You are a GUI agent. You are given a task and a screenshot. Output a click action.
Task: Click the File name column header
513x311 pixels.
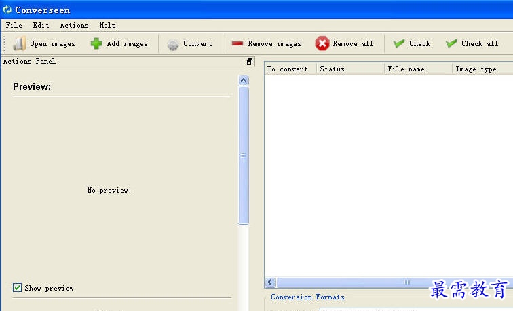point(418,69)
